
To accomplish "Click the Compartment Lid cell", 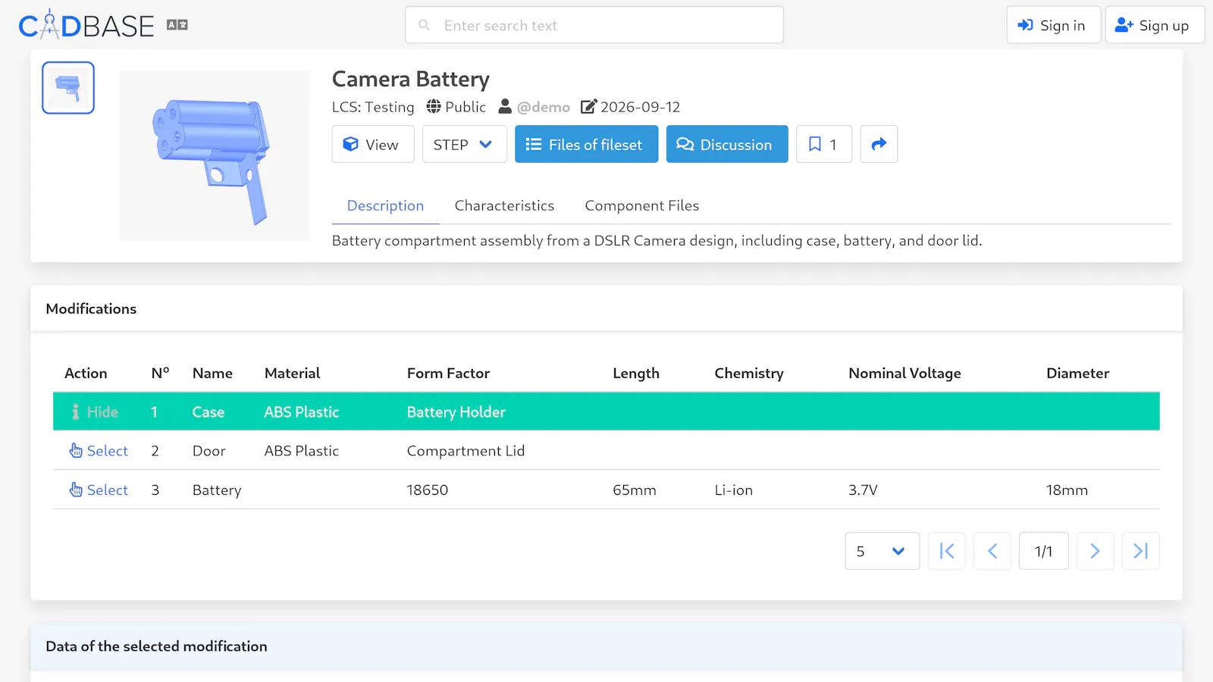I will pos(465,451).
